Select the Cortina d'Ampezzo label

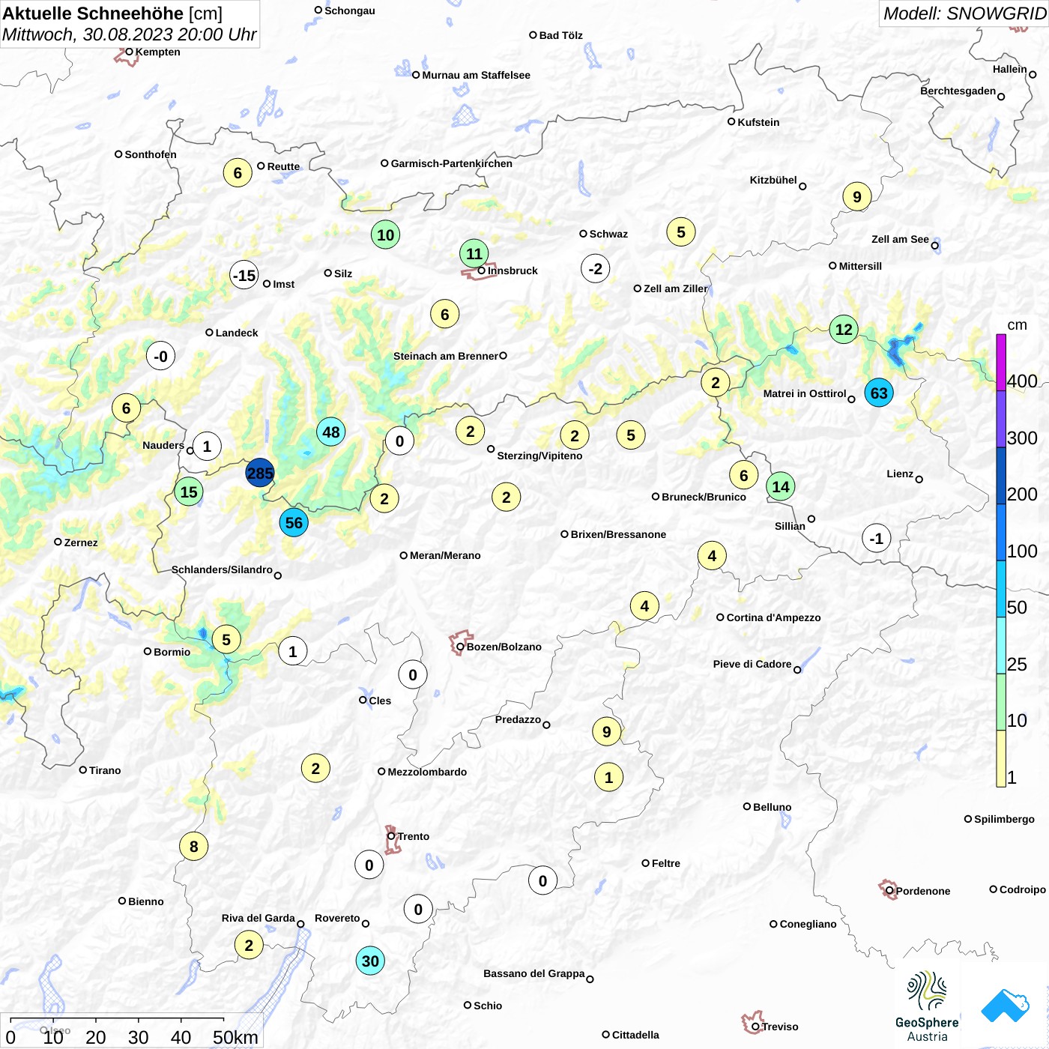point(774,617)
